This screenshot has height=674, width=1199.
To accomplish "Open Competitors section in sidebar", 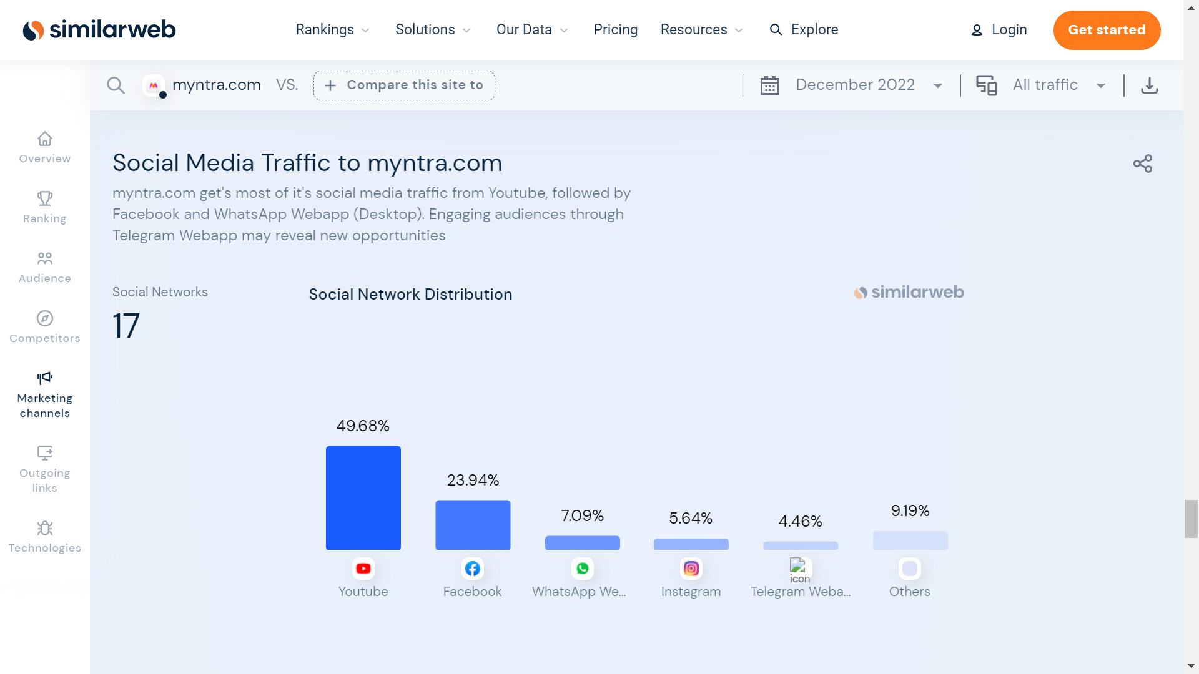I will 45,328.
